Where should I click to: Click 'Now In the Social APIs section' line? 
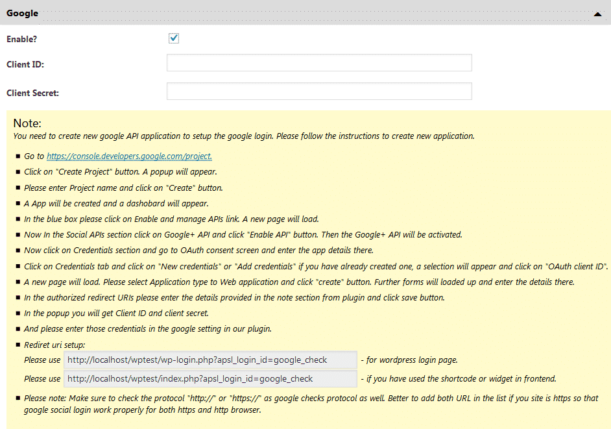pos(243,235)
